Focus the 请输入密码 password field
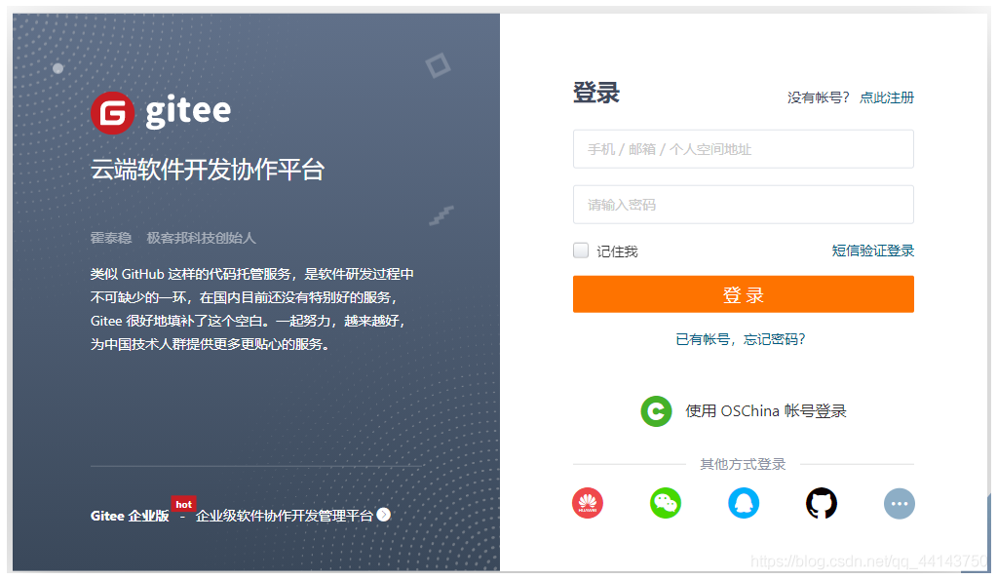Screen dimensions: 997x579 click(744, 205)
